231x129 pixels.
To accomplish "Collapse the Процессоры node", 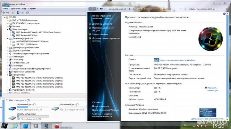I will pyautogui.click(x=7, y=75).
